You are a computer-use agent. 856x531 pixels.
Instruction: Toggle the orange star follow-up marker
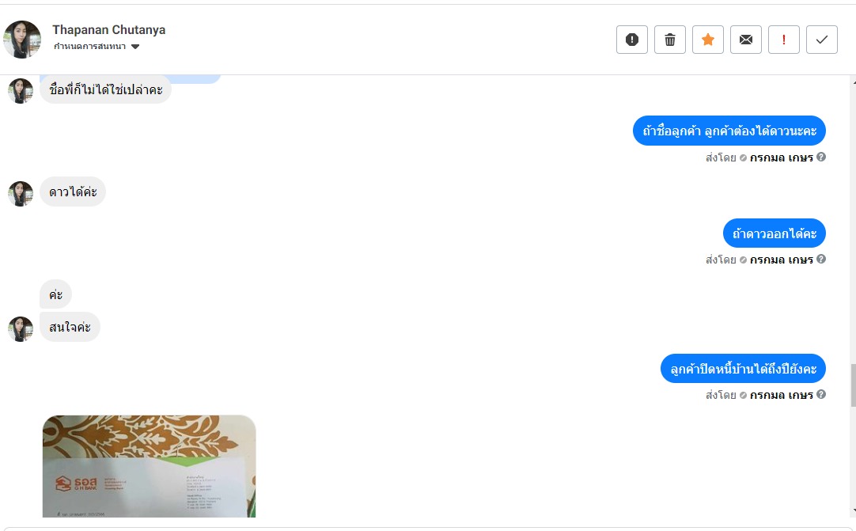coord(707,40)
